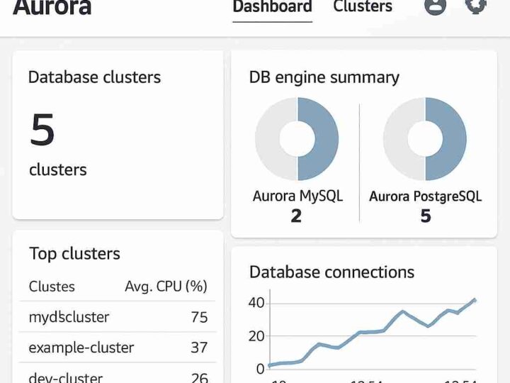Click the Clusters column header
Screen dimensions: 510x383
click(x=52, y=287)
